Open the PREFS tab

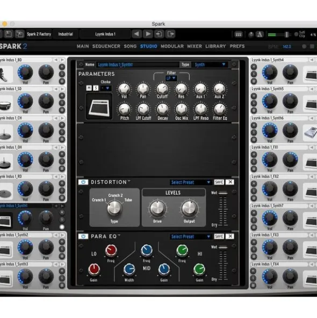point(237,46)
